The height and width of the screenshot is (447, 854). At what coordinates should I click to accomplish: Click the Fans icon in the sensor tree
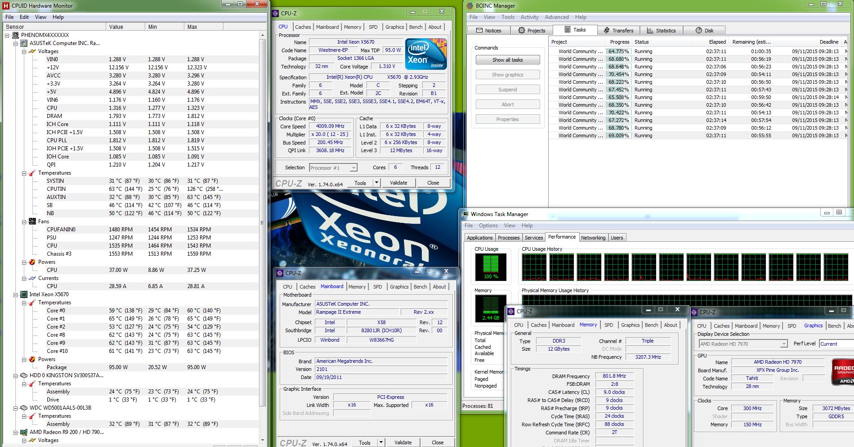coord(32,221)
